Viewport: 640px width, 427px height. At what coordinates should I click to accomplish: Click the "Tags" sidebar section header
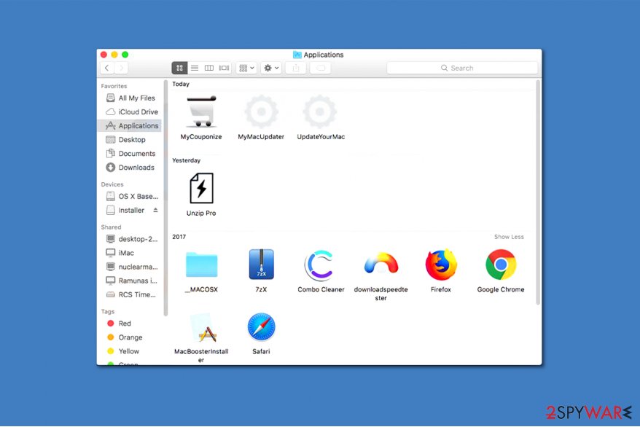(x=108, y=312)
